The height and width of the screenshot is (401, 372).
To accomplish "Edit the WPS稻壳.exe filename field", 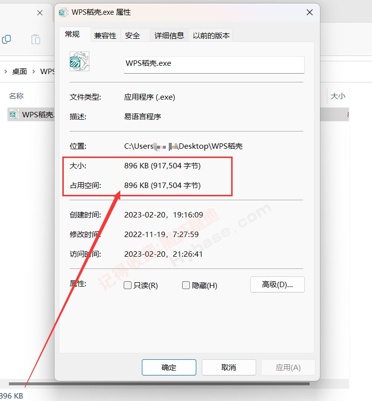I will (214, 65).
